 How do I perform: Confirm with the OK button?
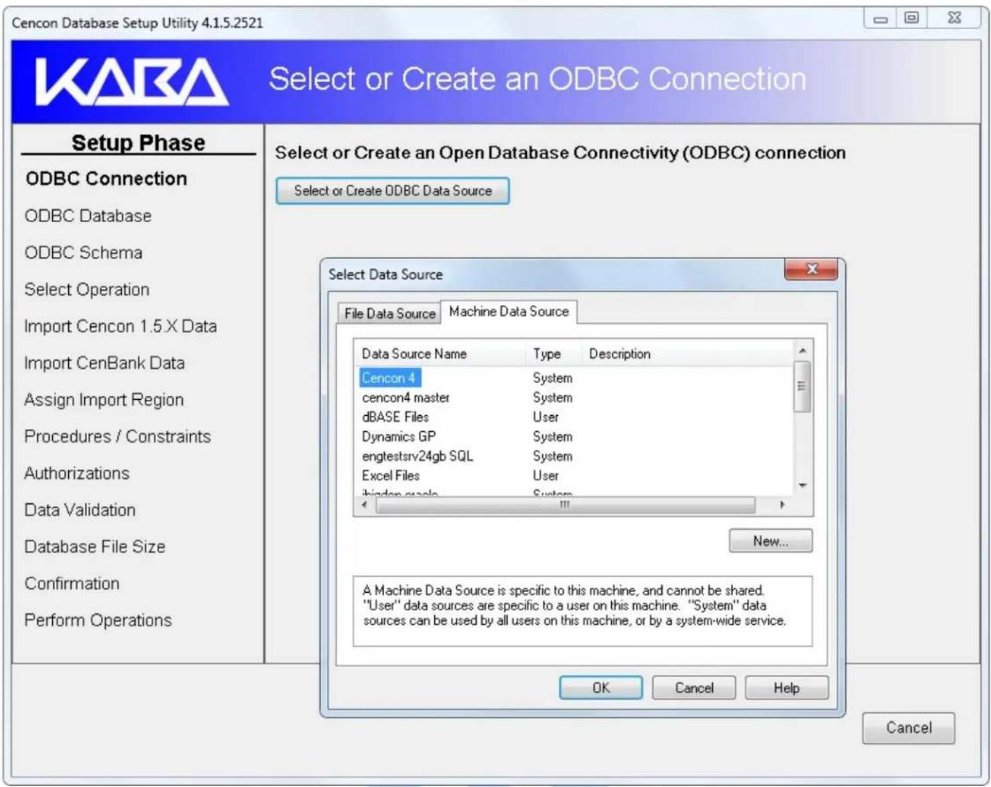[x=601, y=688]
